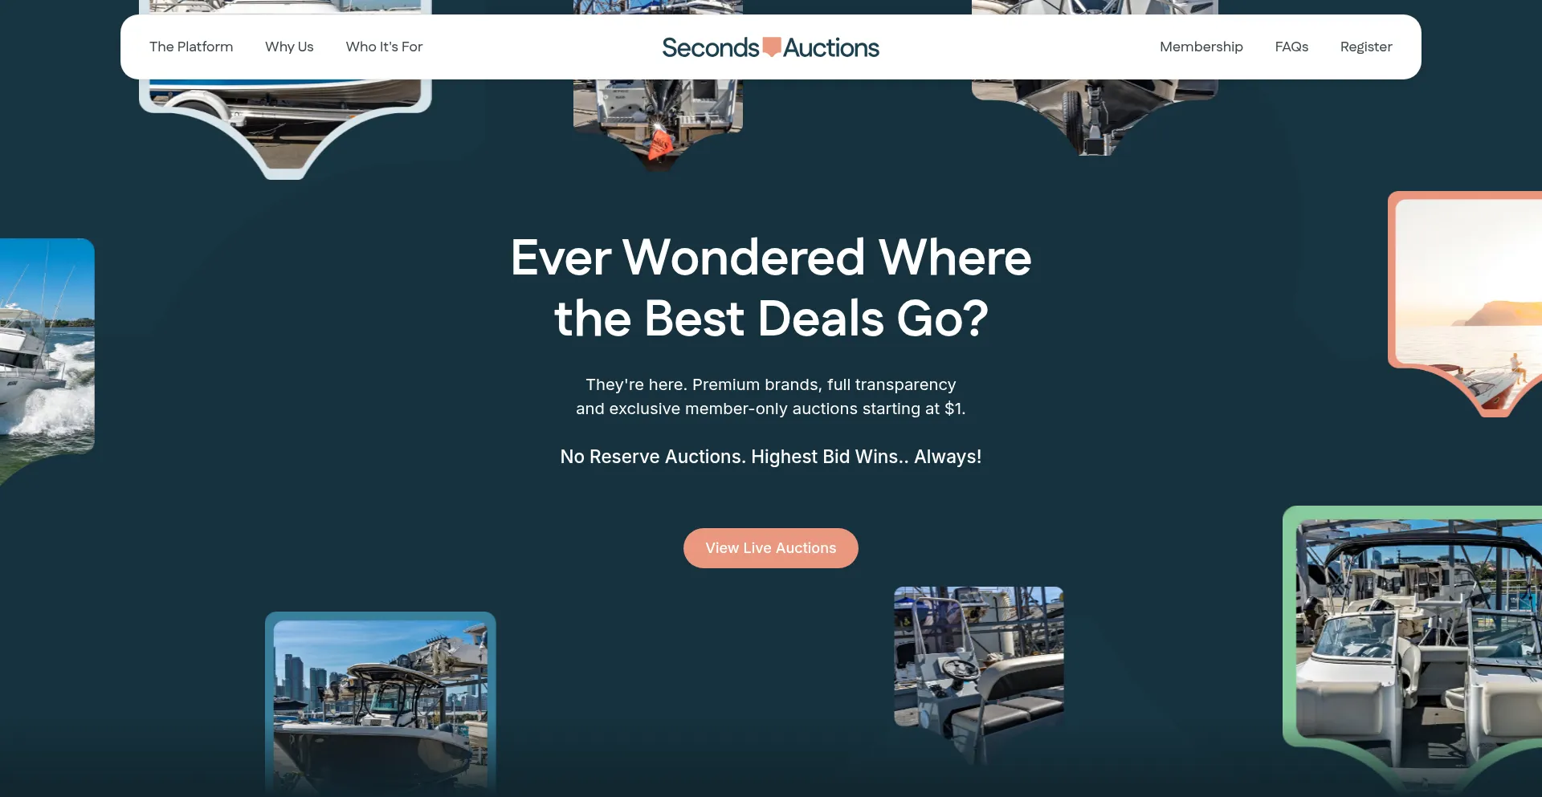The width and height of the screenshot is (1542, 797).
Task: Click the View Live Auctions button
Action: point(771,548)
